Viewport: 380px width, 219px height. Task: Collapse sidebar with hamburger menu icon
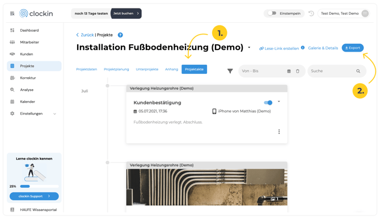pos(12,14)
